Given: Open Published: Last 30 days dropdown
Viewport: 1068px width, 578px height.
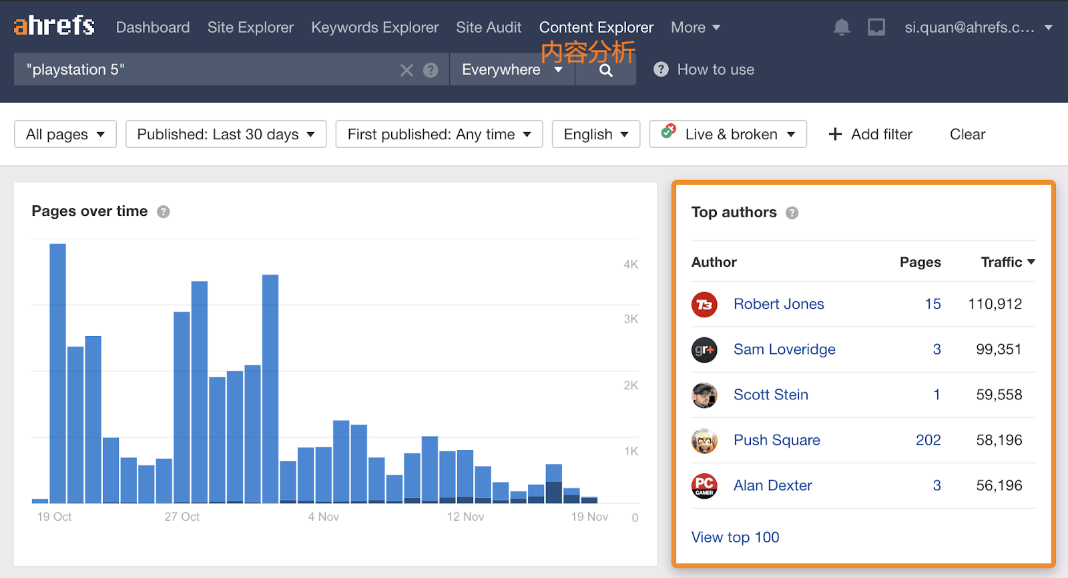Looking at the screenshot, I should point(226,134).
